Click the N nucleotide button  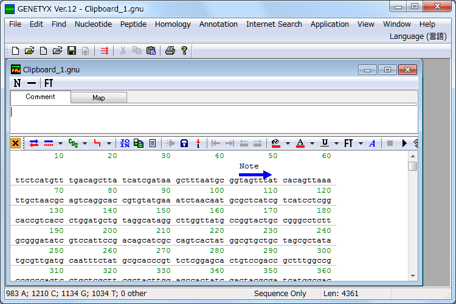(x=17, y=83)
